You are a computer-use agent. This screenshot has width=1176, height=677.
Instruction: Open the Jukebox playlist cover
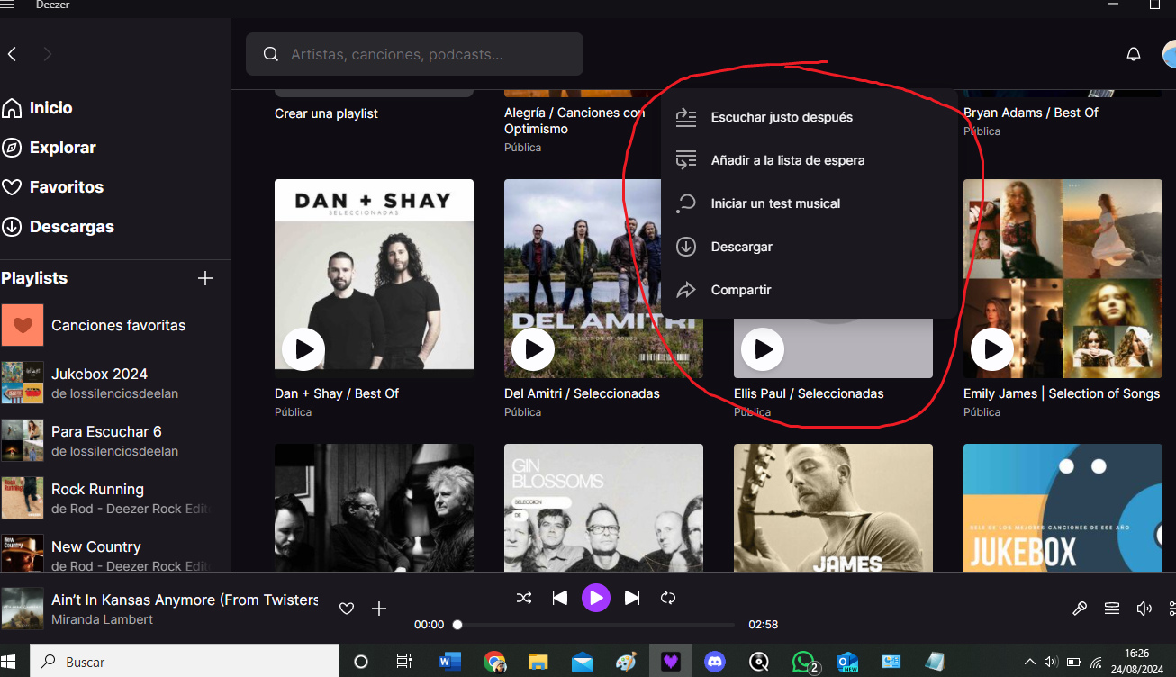pyautogui.click(x=1063, y=508)
